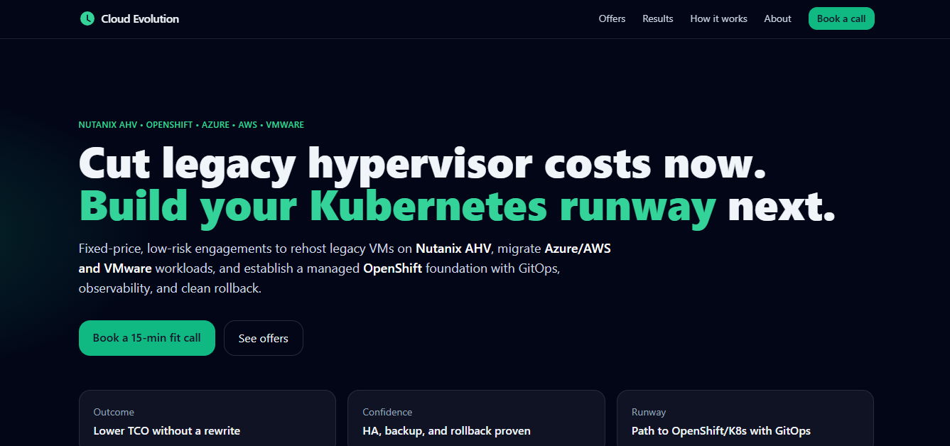
Task: Click the Cloud Evolution brand name
Action: 140,19
